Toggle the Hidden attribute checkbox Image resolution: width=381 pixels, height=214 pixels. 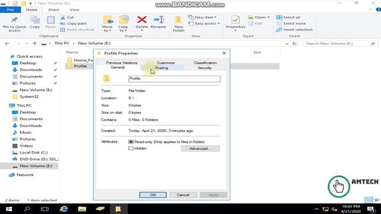[131, 148]
